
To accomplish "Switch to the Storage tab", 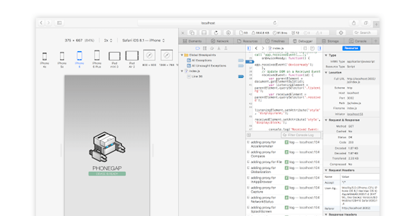I will click(x=330, y=41).
